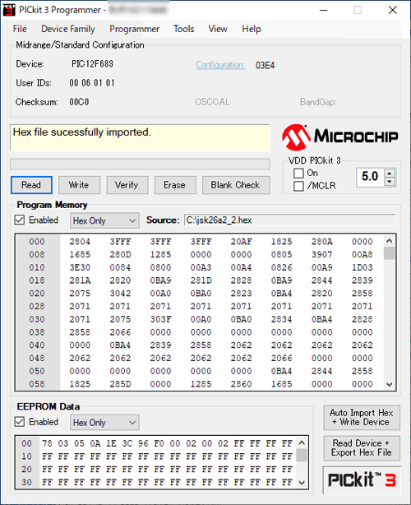Open the File menu
This screenshot has height=505, width=411.
coord(20,29)
